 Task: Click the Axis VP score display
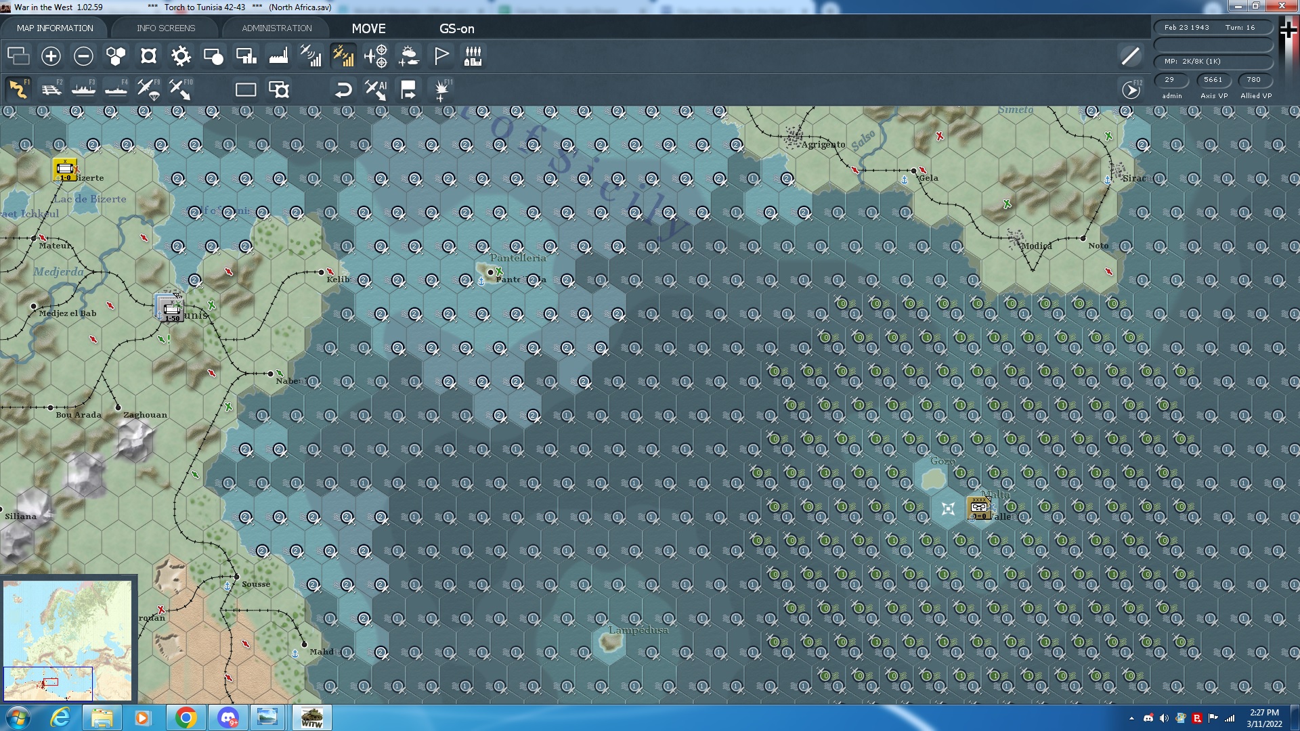1213,80
